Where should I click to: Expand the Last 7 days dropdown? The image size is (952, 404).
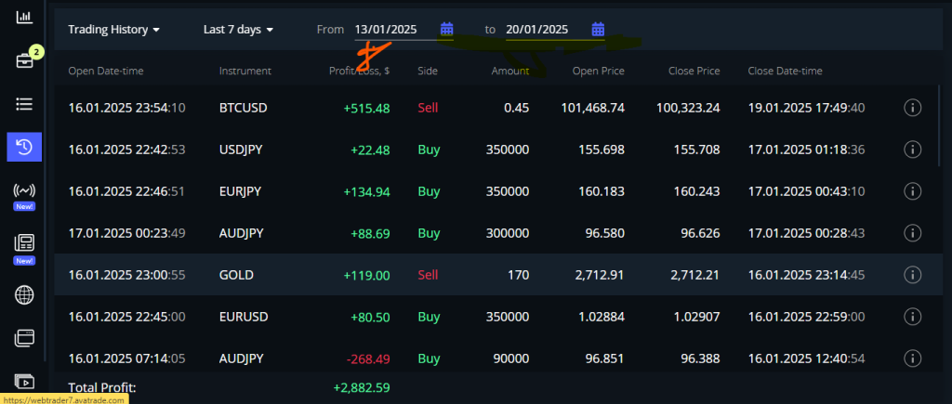pos(239,30)
